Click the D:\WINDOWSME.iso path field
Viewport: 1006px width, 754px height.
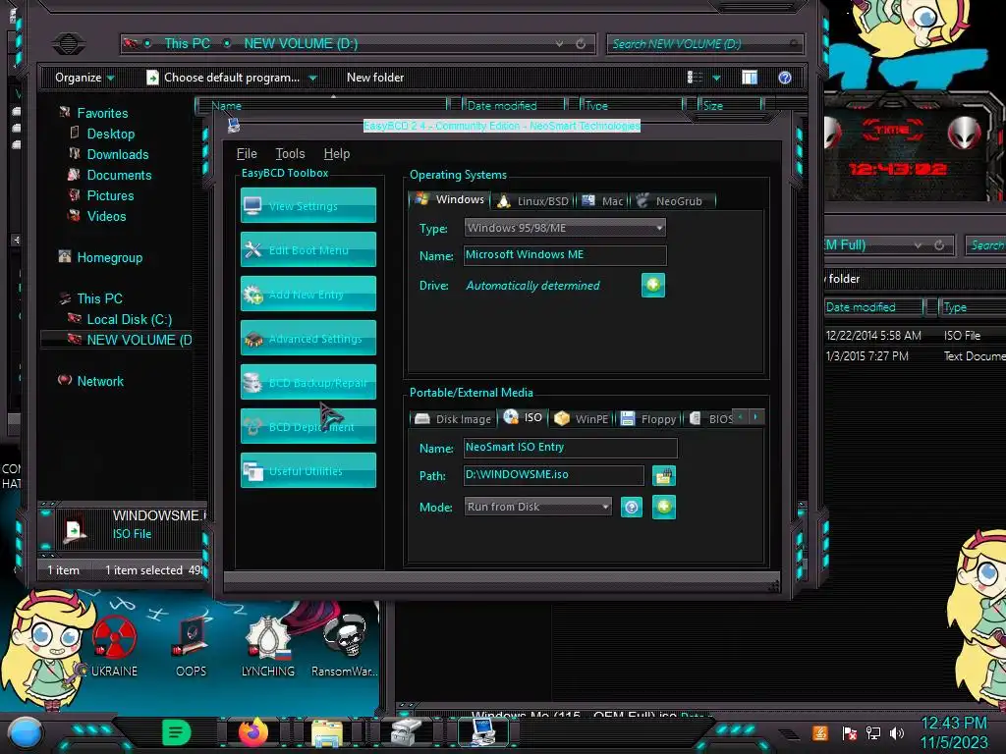coord(554,475)
